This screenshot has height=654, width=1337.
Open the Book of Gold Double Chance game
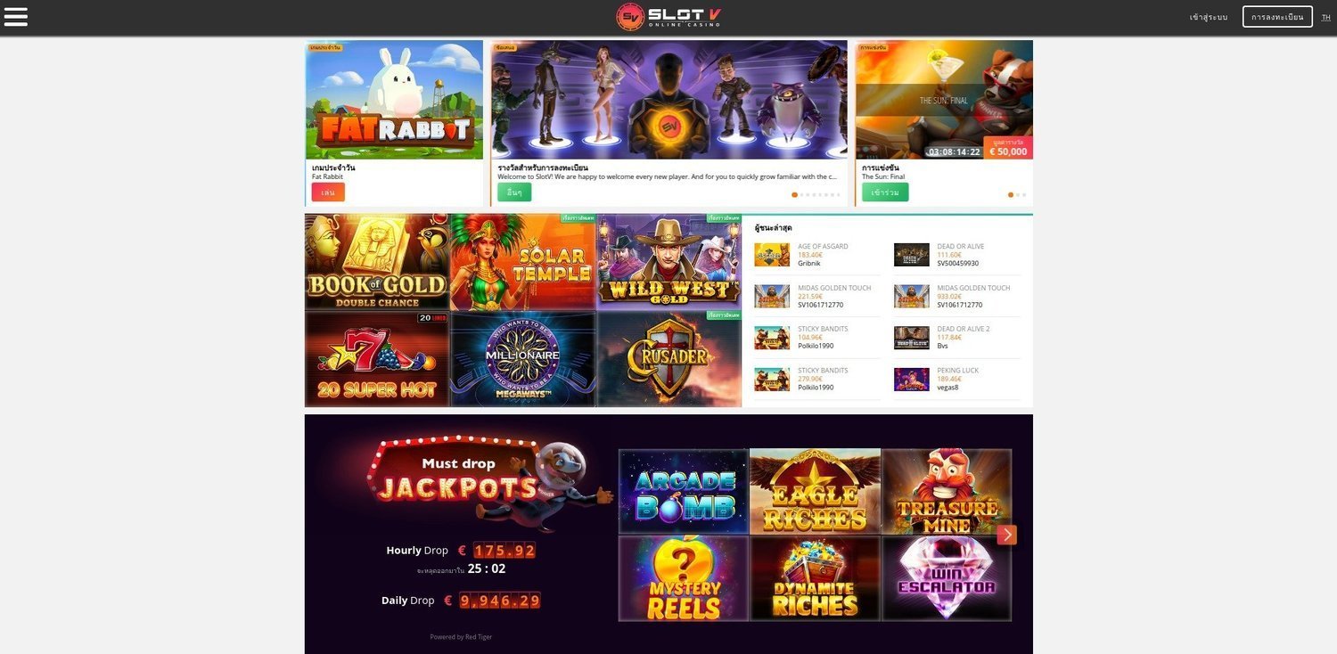click(377, 262)
